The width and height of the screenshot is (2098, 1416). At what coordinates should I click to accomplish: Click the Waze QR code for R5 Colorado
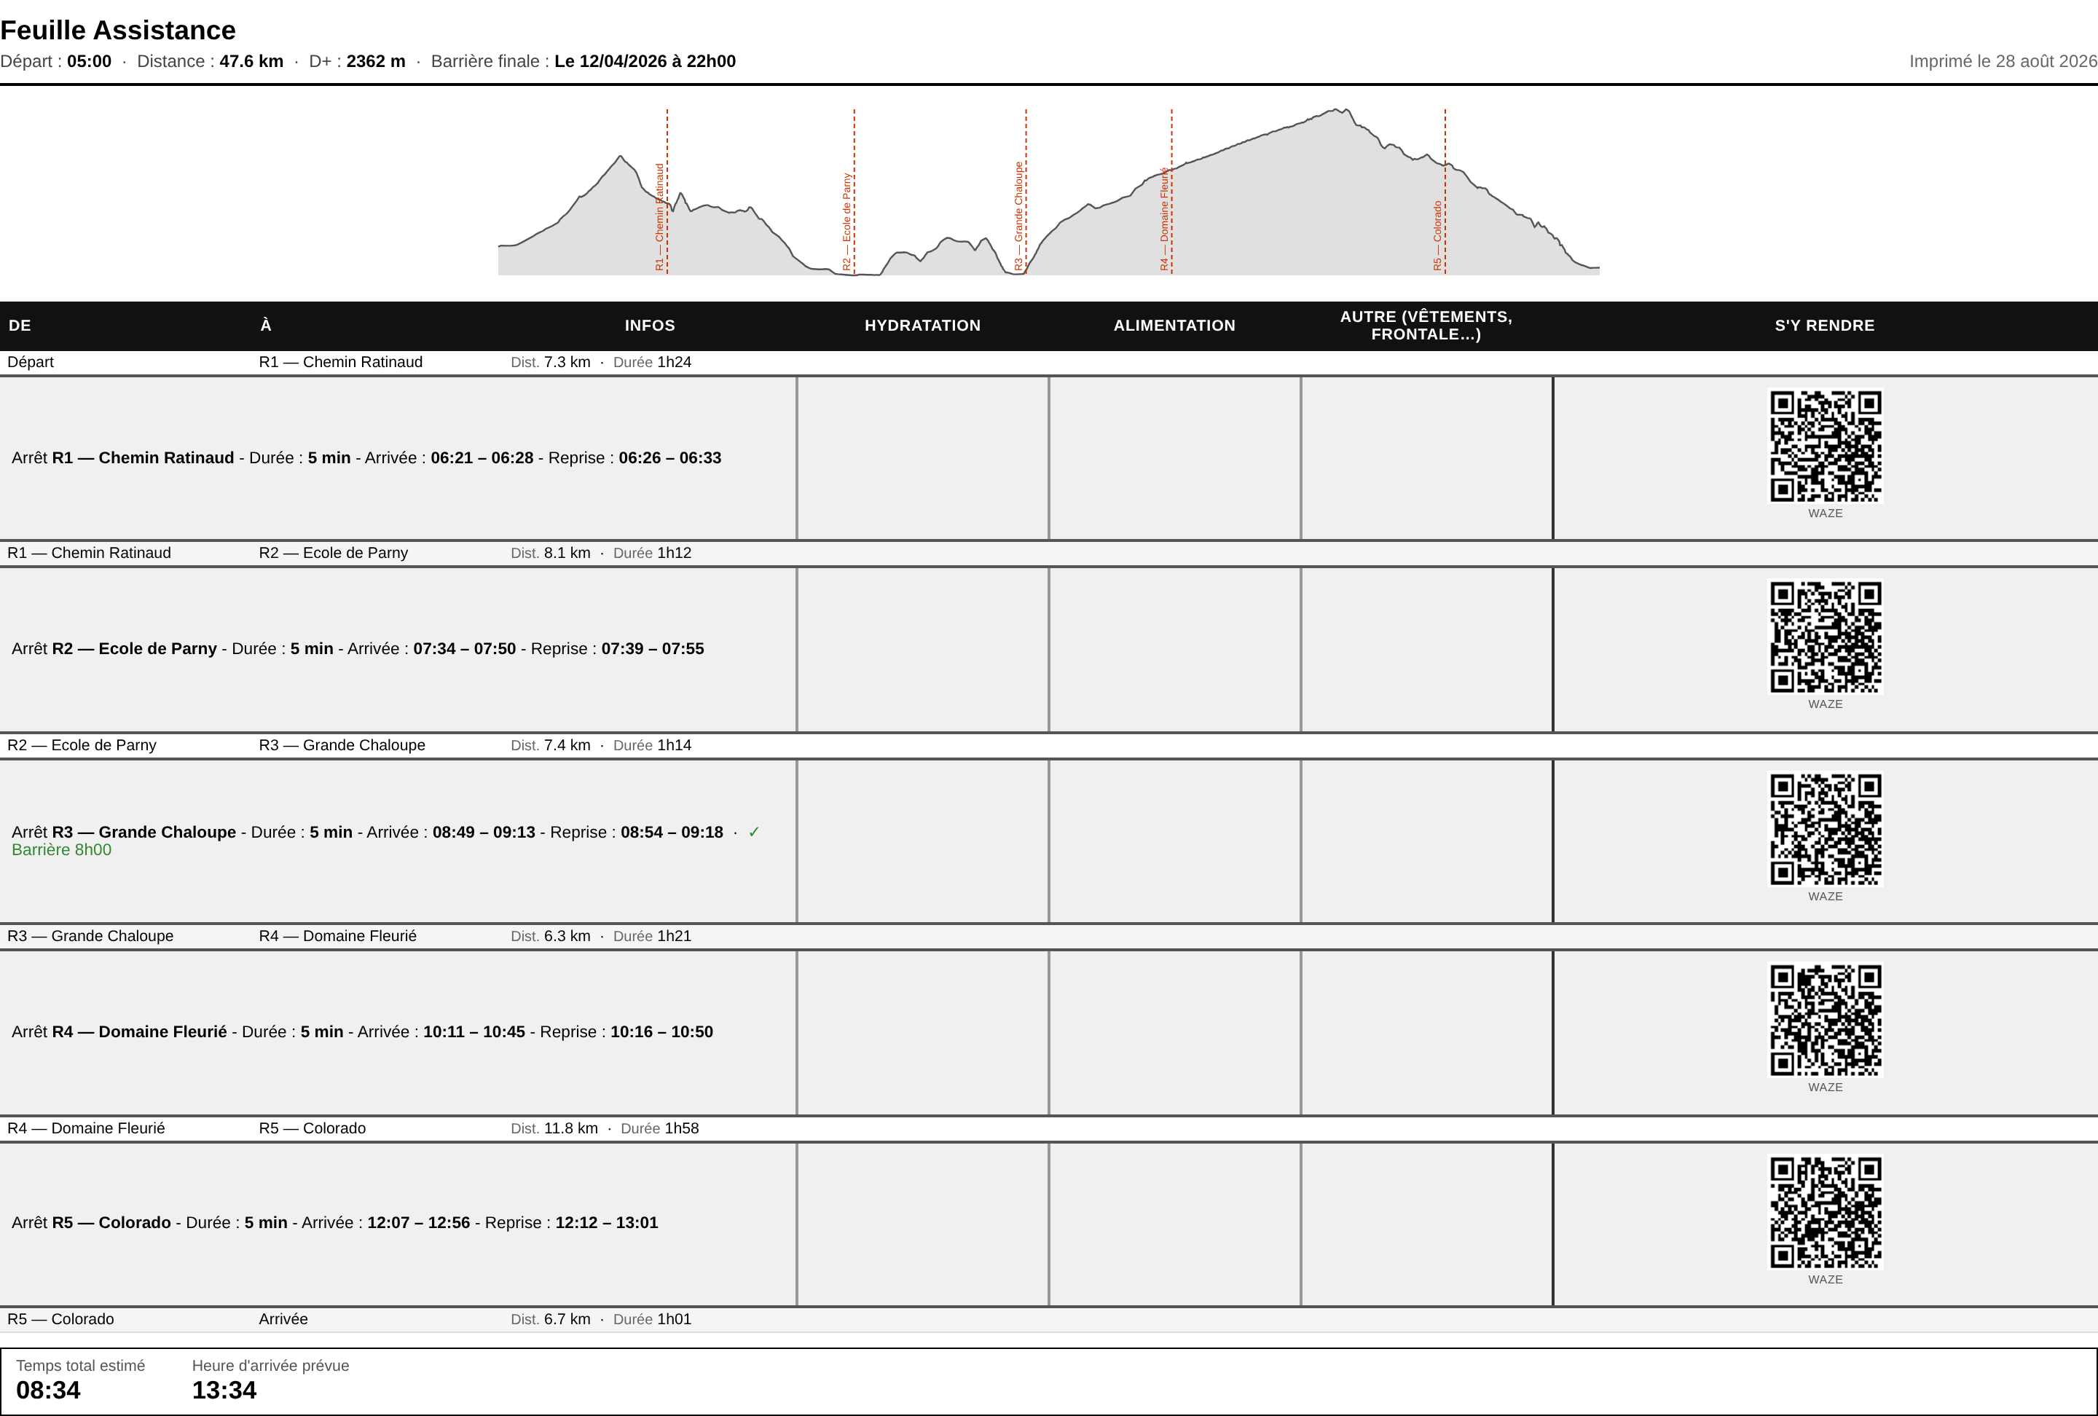[x=1825, y=1213]
